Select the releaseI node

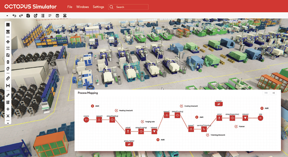[x=245, y=118]
